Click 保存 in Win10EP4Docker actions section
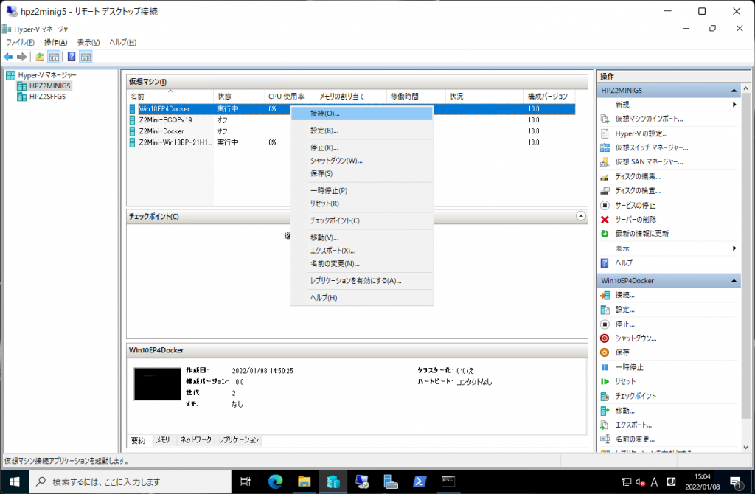755x494 pixels. click(x=622, y=352)
